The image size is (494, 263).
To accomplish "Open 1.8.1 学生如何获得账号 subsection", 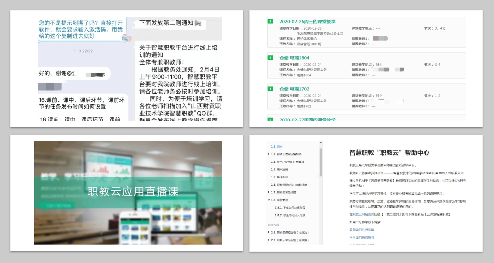I will point(290,208).
